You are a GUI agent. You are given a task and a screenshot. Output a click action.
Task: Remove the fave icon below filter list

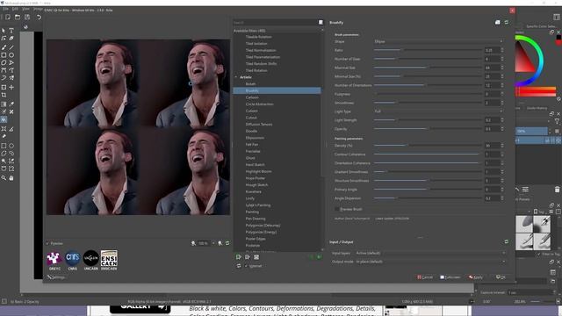[248, 257]
